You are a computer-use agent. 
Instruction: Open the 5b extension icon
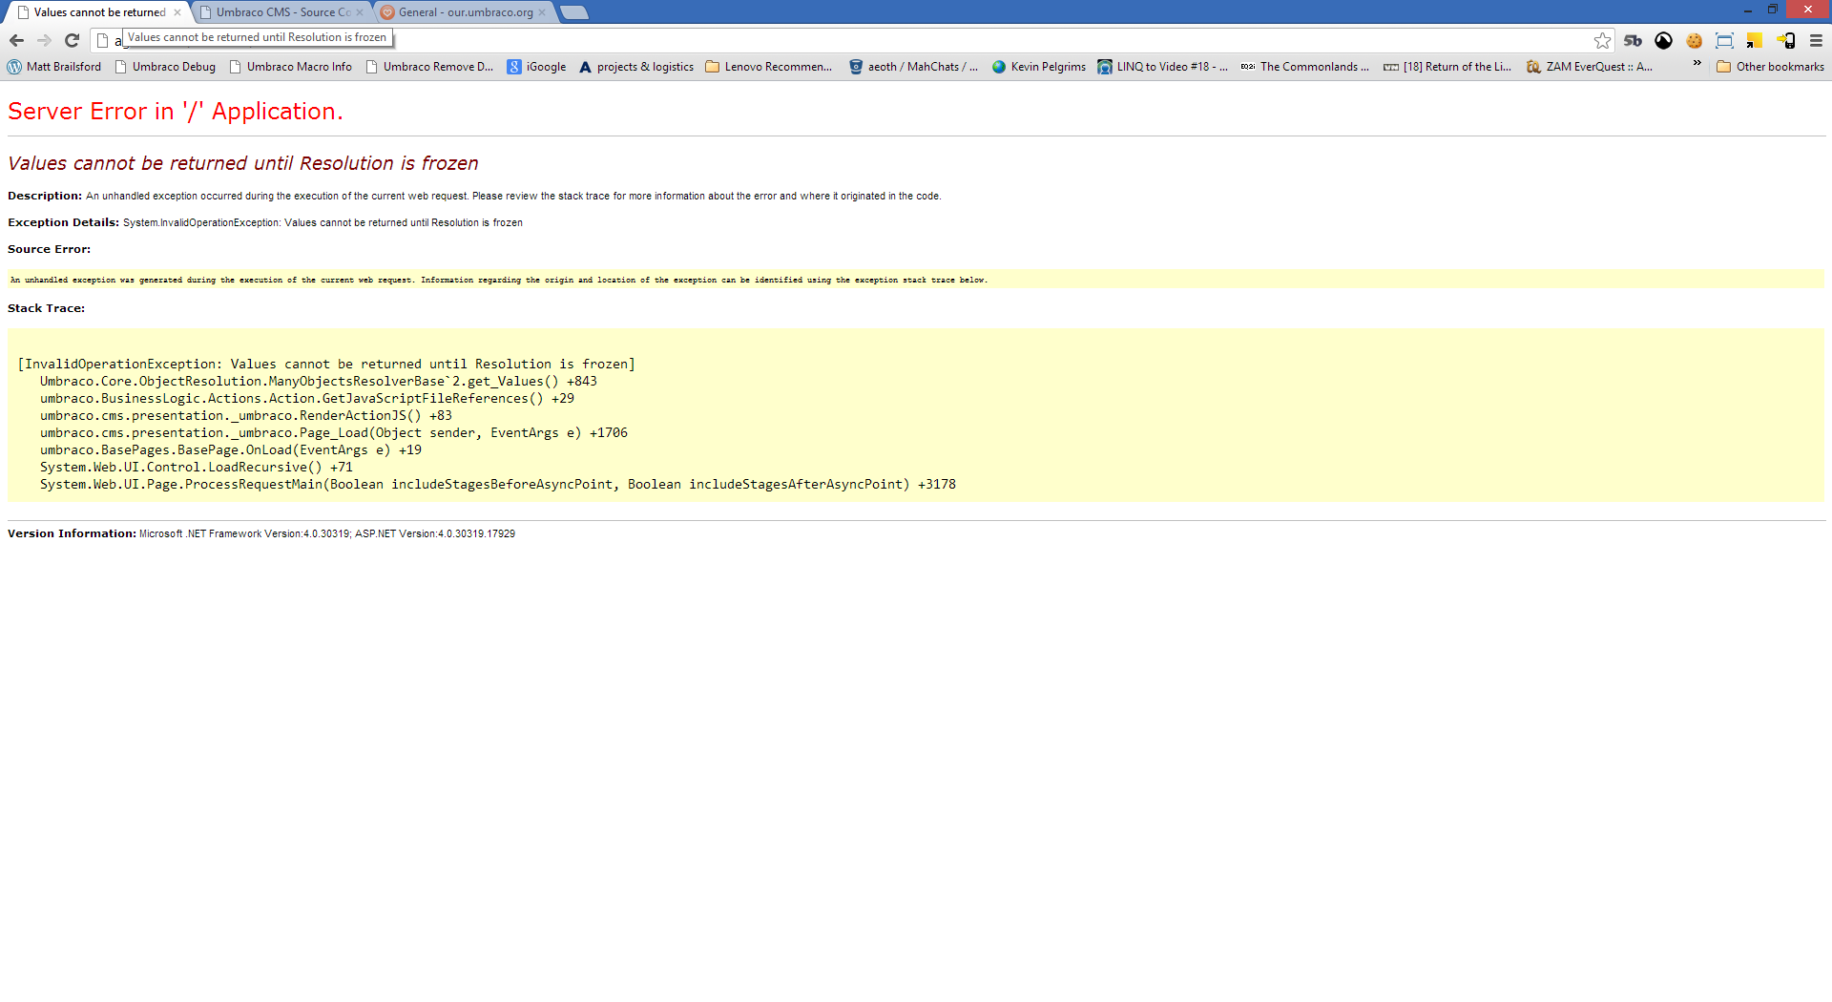pyautogui.click(x=1633, y=40)
